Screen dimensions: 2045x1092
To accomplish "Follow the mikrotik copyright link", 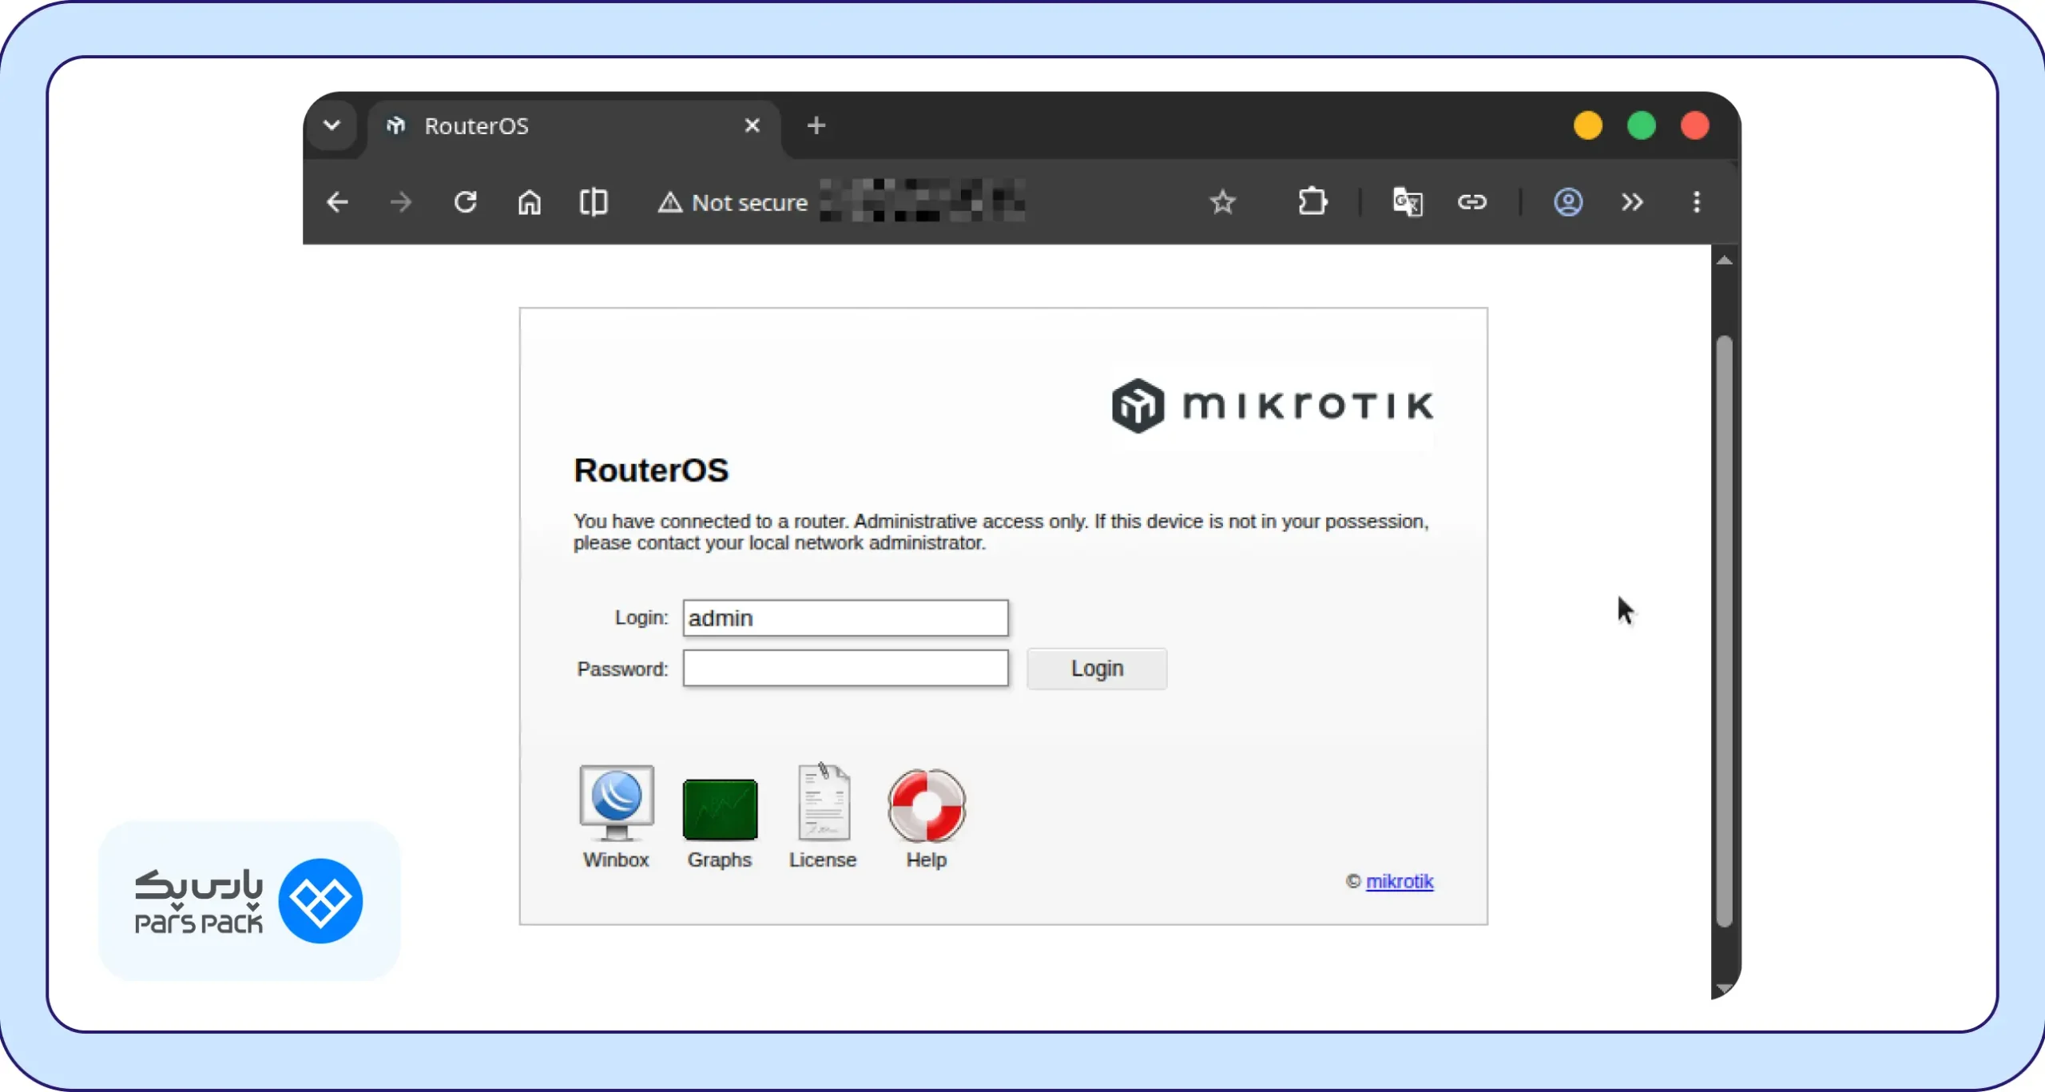I will [1400, 881].
